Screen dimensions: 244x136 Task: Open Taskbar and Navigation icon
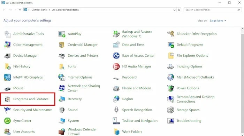(116, 121)
